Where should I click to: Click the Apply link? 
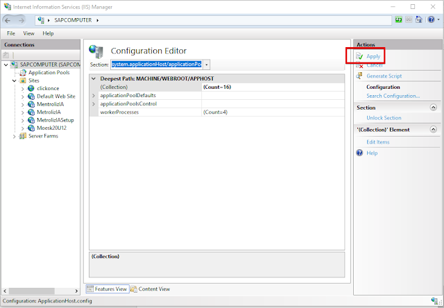373,56
